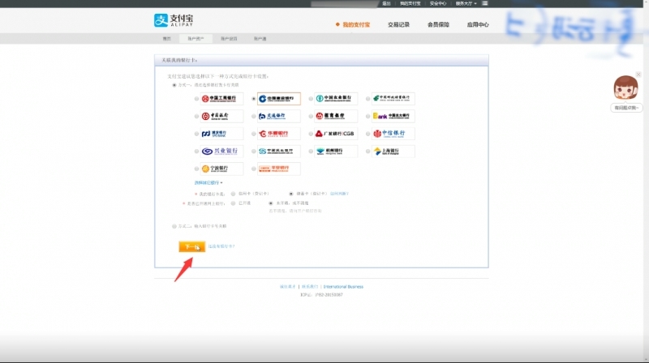Select the 未开通 not-activated radio
The width and height of the screenshot is (649, 363).
(x=271, y=203)
